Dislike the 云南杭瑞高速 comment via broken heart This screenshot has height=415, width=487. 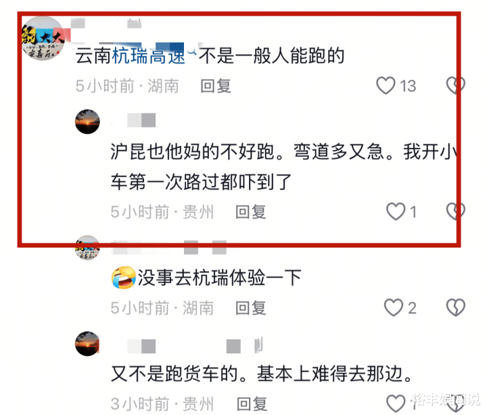point(455,85)
